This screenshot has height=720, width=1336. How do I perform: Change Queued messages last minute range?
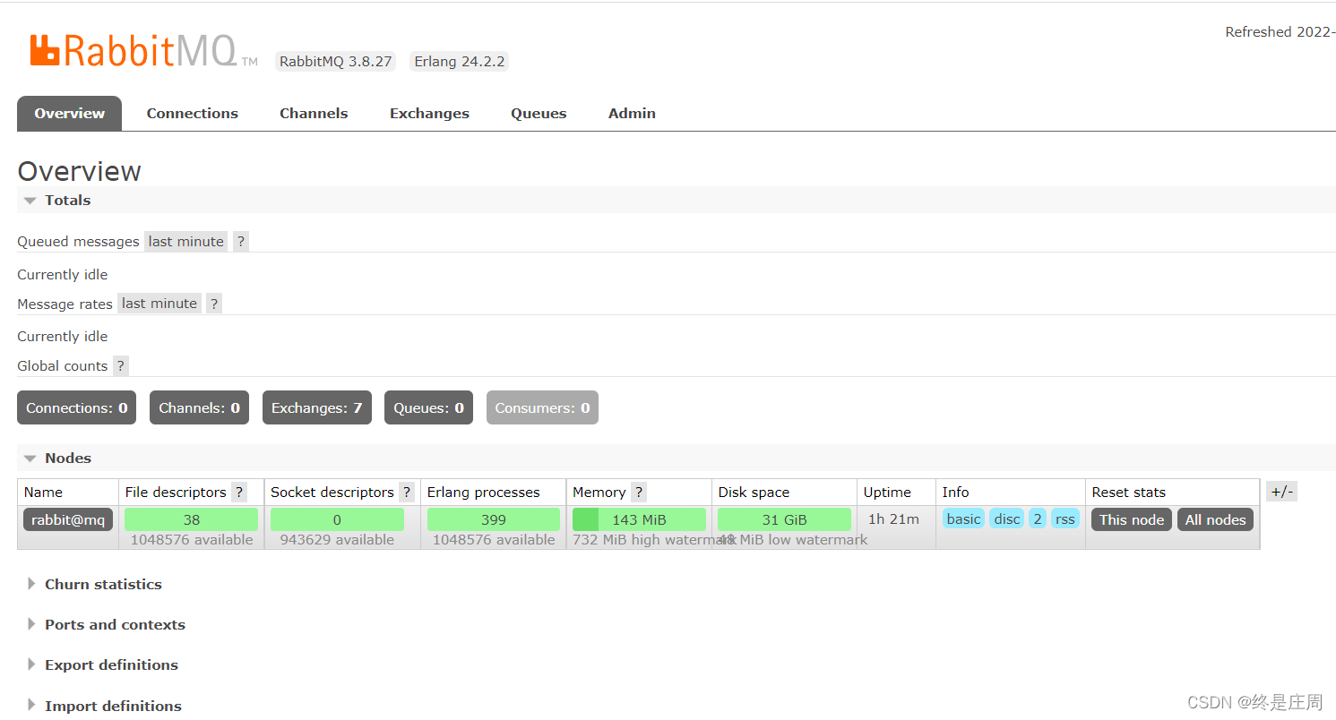[185, 241]
